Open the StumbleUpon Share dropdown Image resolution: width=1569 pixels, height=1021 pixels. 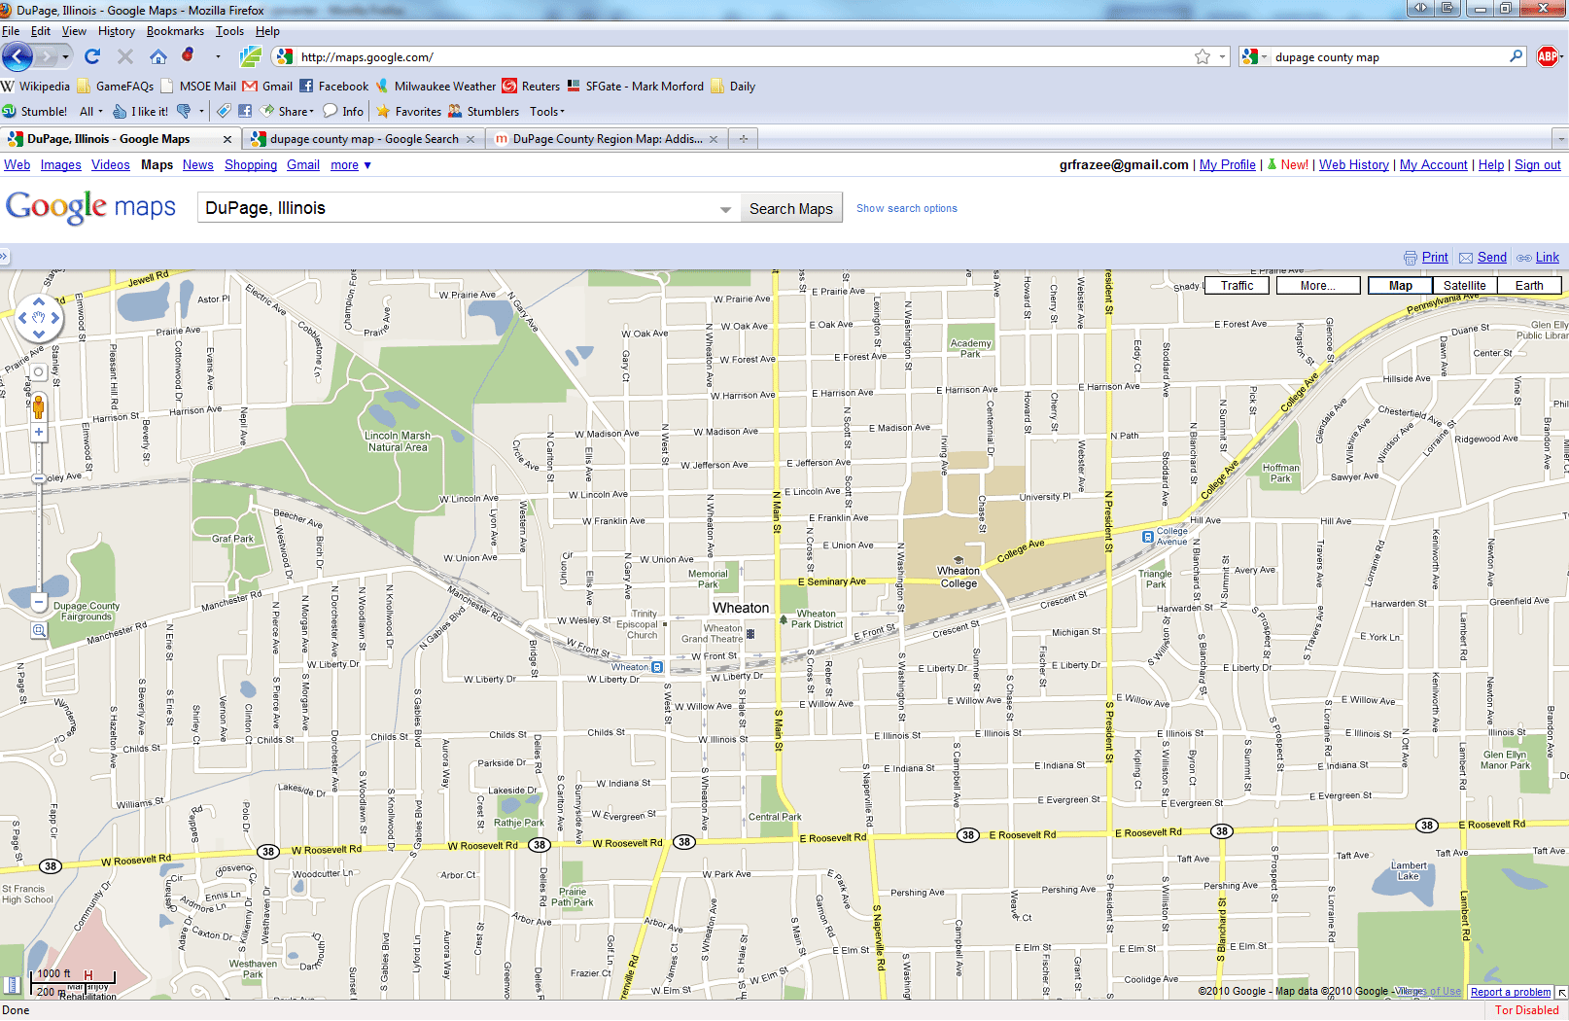tap(287, 112)
